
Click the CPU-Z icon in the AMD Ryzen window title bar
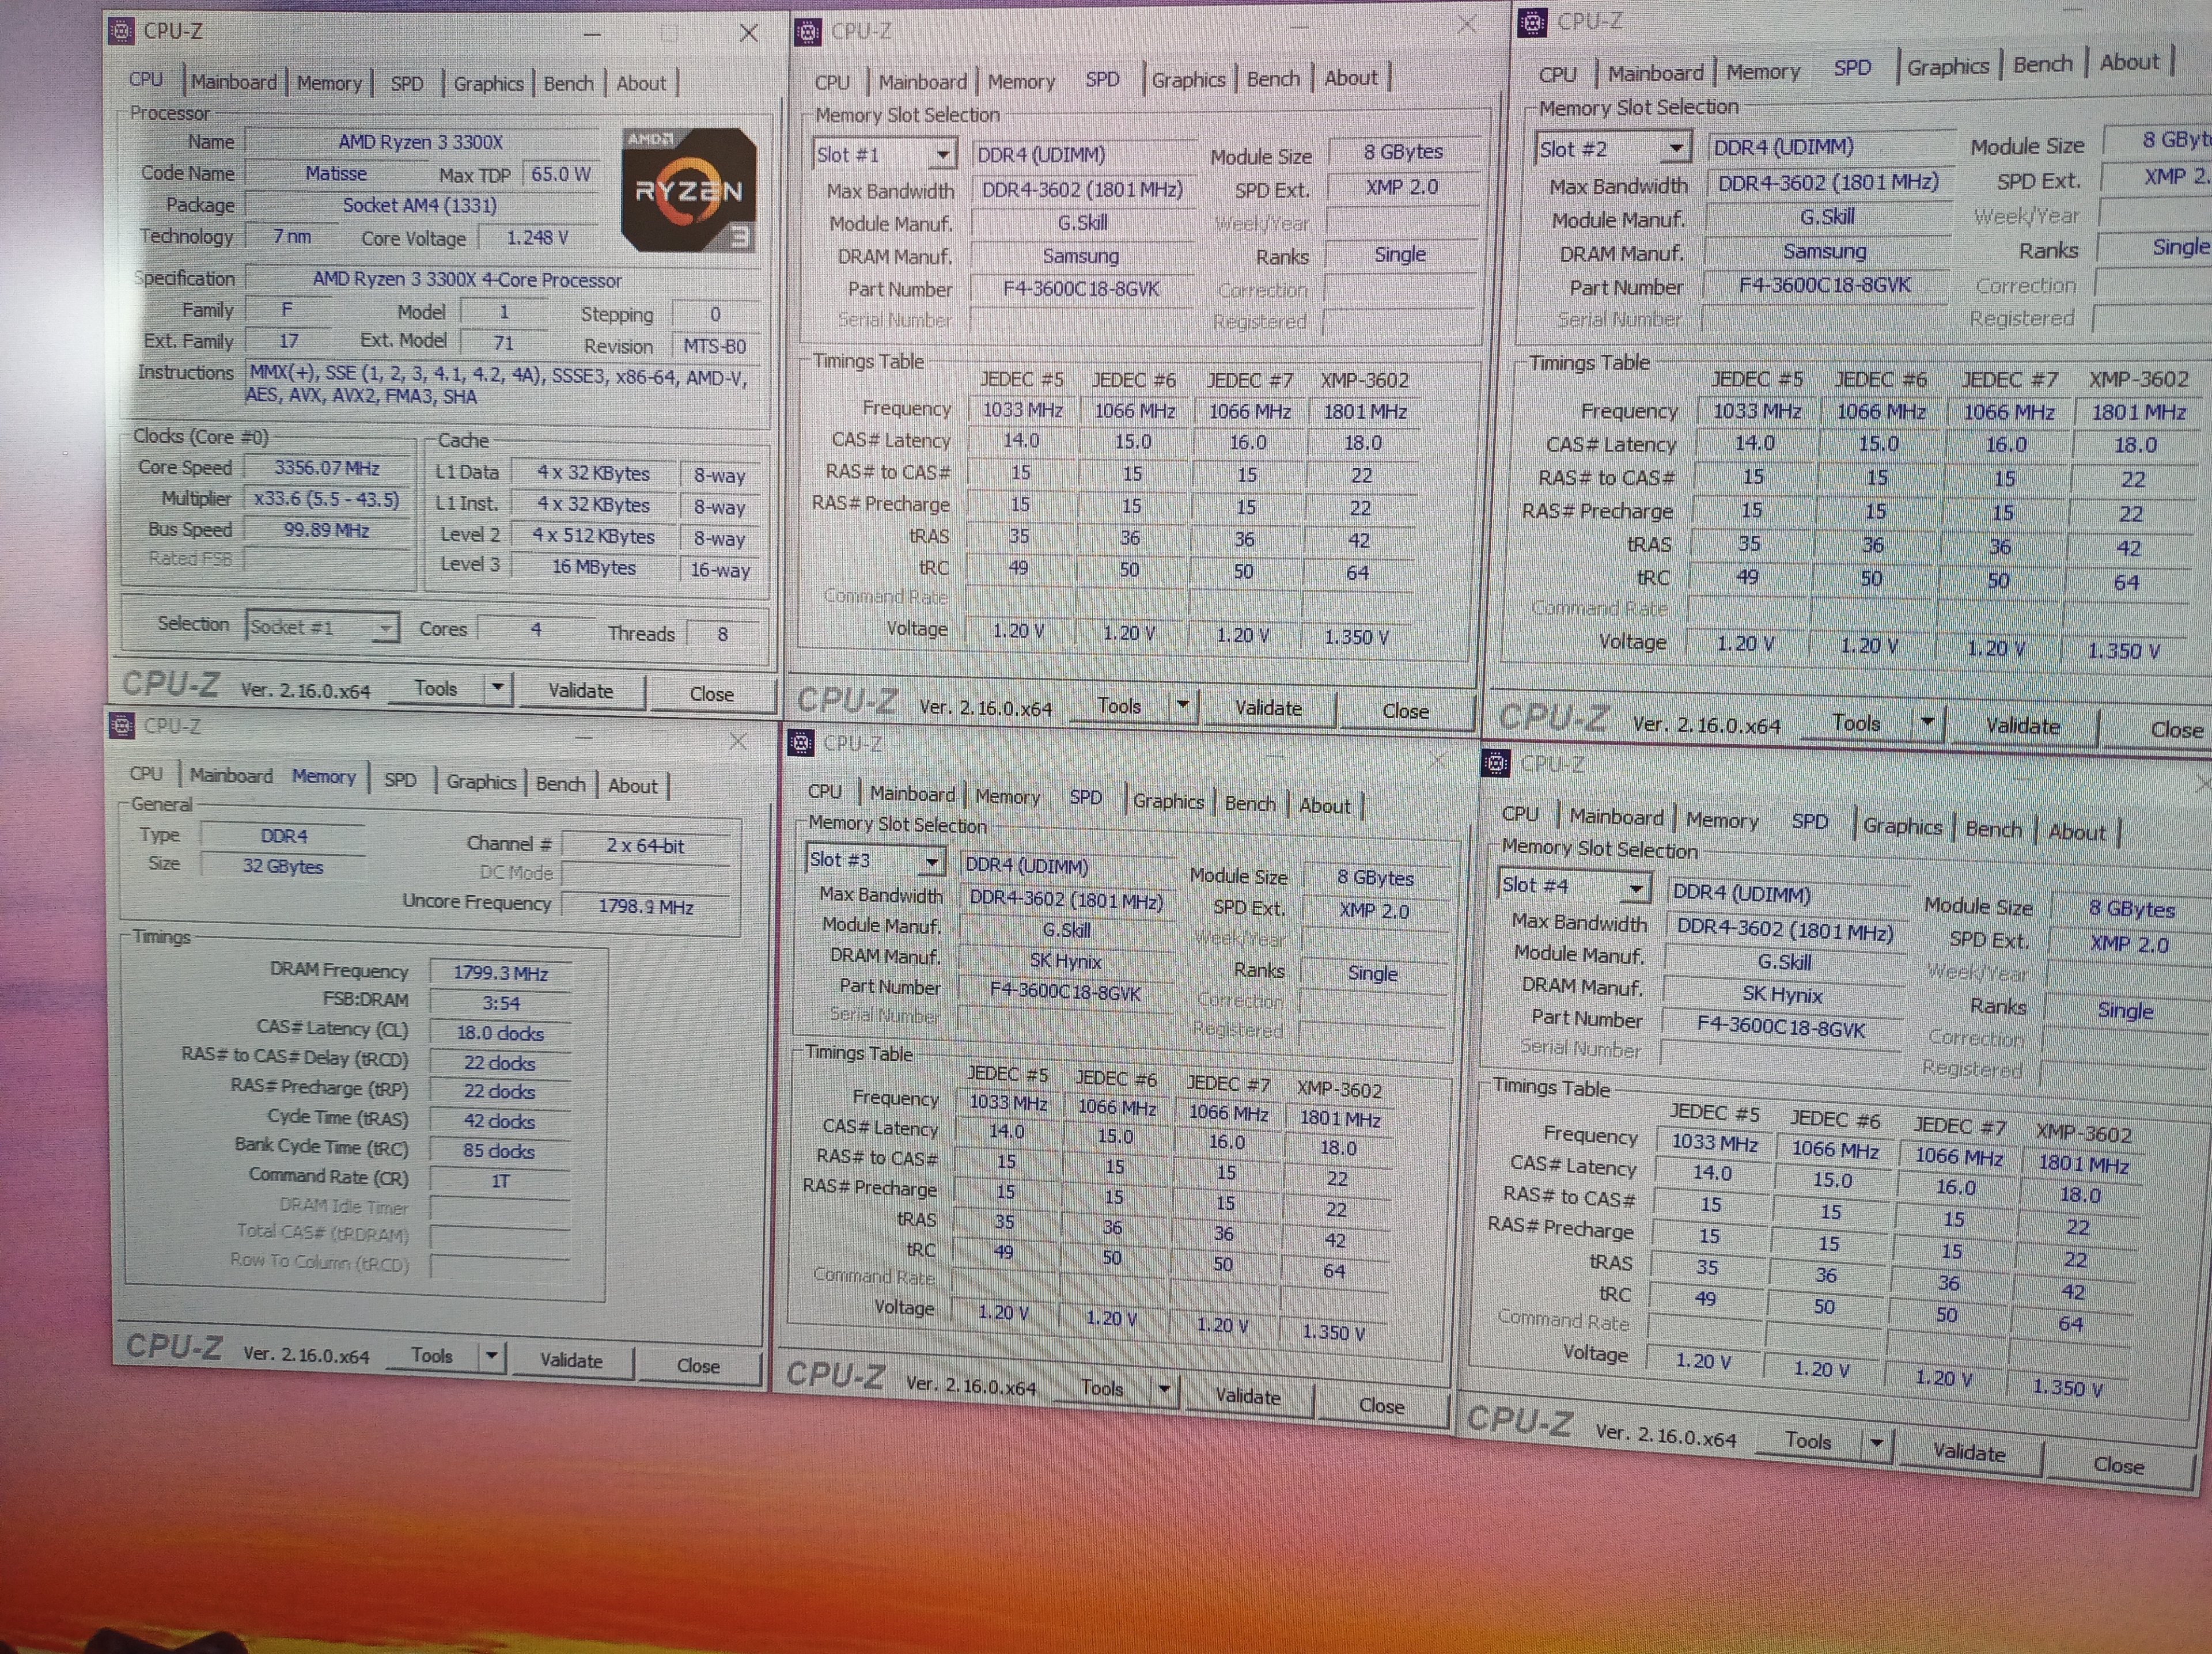pyautogui.click(x=120, y=31)
